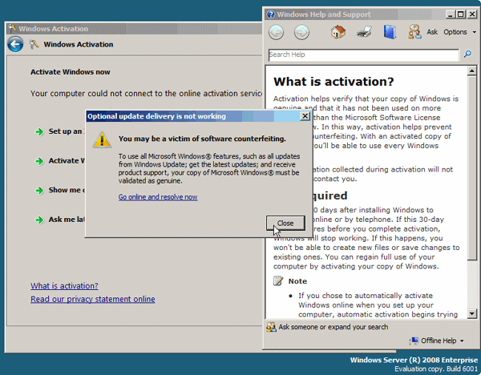481x375 pixels.
Task: Click the Help home icon
Action: (x=338, y=33)
